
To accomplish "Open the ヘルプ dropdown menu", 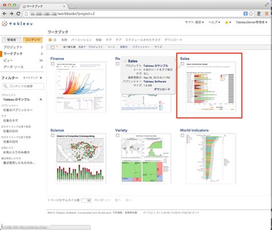I will 214,22.
